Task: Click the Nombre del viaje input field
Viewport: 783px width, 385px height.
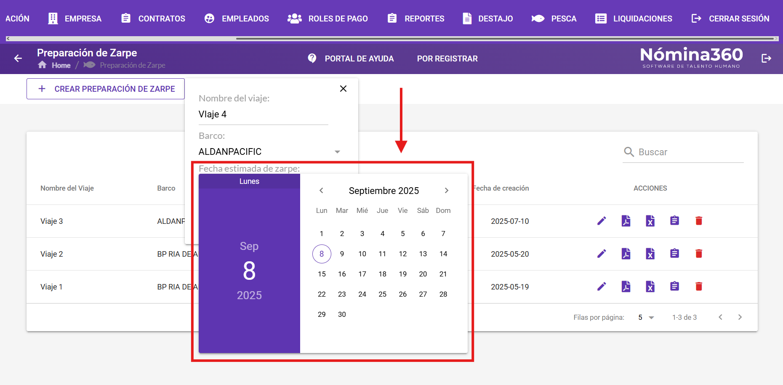Action: pyautogui.click(x=263, y=114)
